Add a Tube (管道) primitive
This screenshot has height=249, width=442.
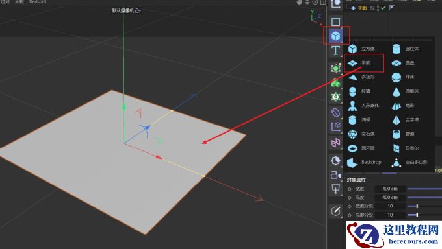[403, 134]
